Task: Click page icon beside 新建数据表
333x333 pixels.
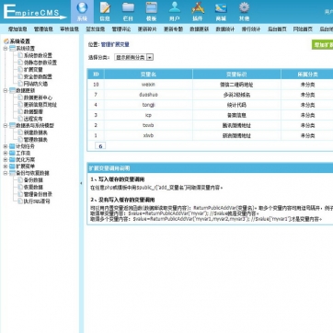Action: 20,132
